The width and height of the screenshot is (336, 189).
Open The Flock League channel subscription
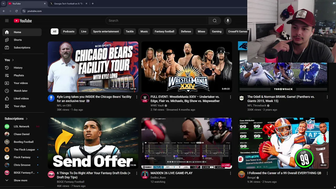pos(22,150)
